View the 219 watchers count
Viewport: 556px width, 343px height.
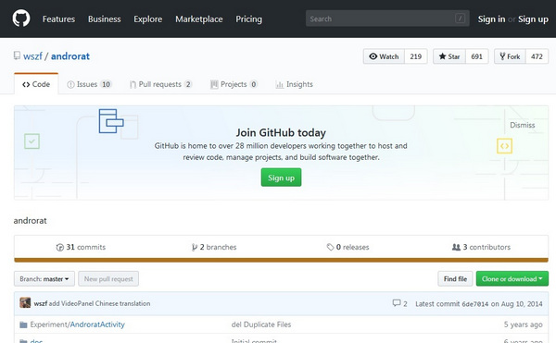[415, 56]
